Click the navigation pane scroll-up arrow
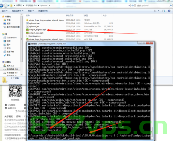This screenshot has width=173, height=141. pyautogui.click(x=21, y=15)
